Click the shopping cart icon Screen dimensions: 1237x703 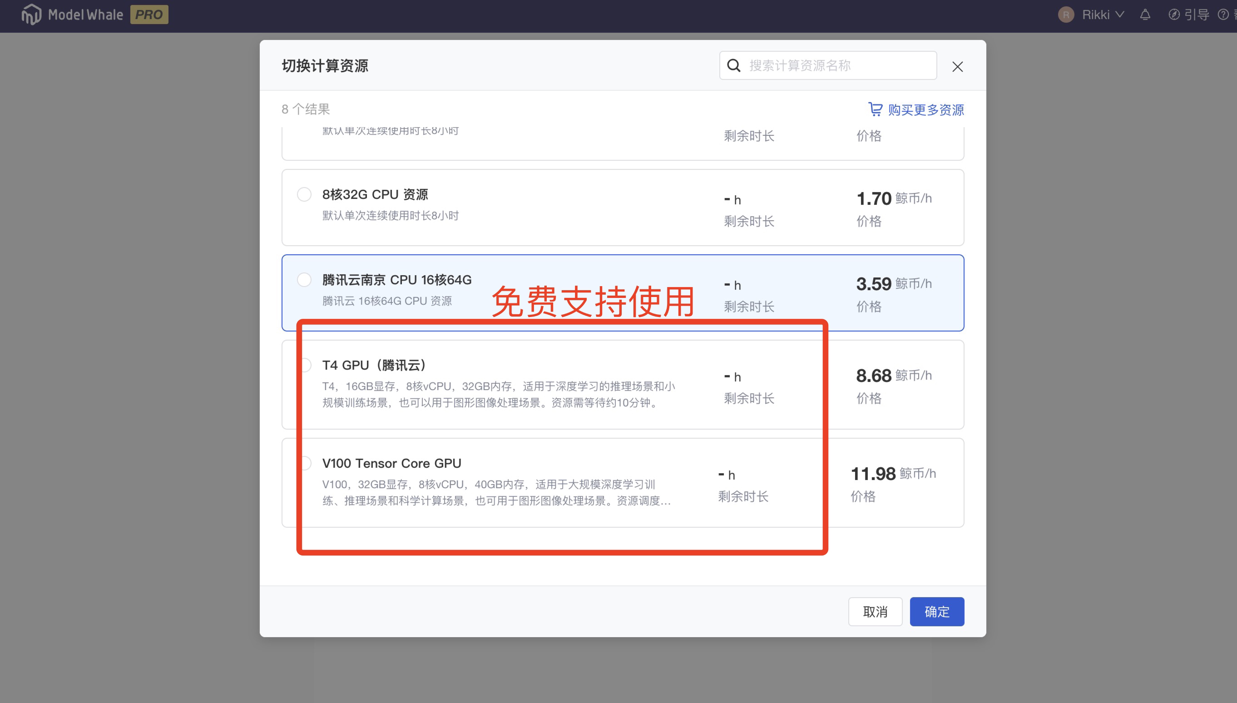click(x=875, y=109)
